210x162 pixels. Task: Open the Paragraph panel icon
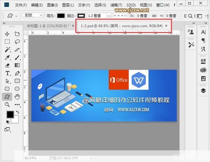point(203,40)
